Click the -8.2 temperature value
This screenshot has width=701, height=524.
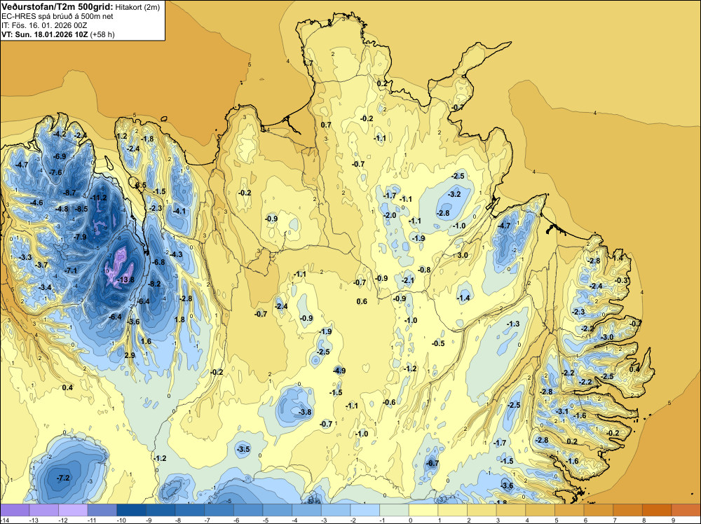click(154, 284)
